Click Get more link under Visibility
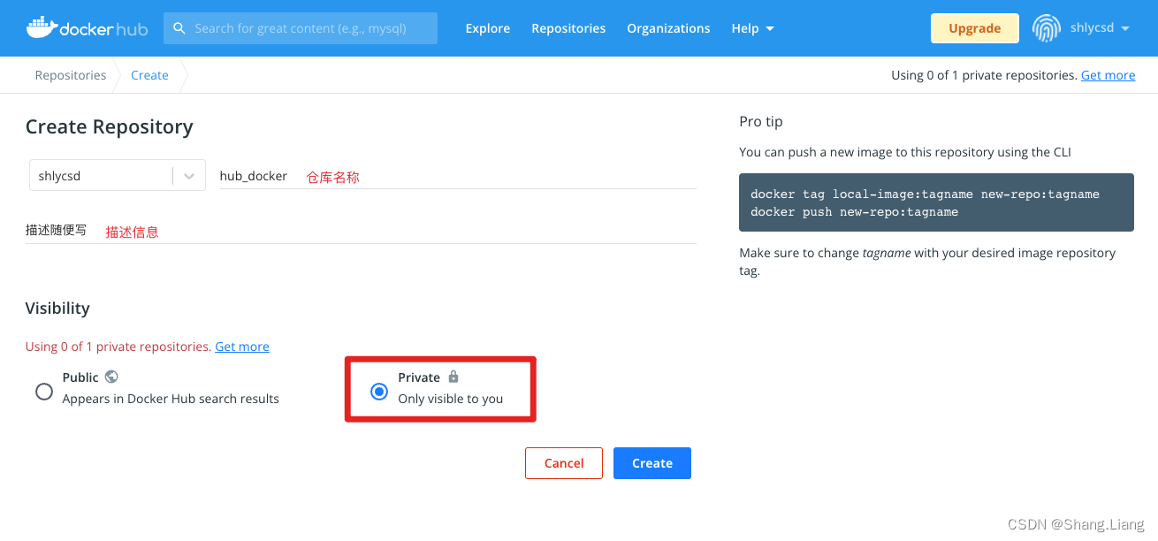 pyautogui.click(x=242, y=347)
